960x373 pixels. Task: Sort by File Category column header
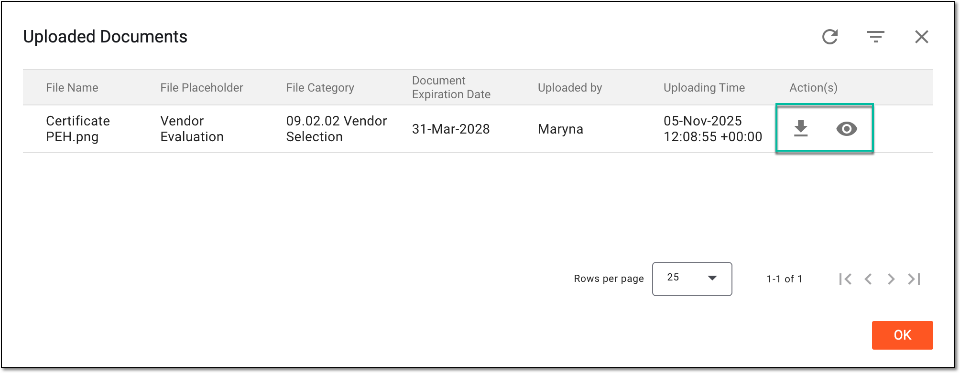tap(320, 88)
